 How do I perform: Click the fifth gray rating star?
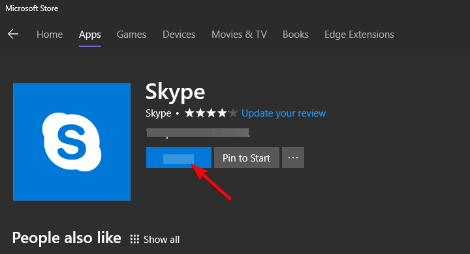tap(233, 113)
